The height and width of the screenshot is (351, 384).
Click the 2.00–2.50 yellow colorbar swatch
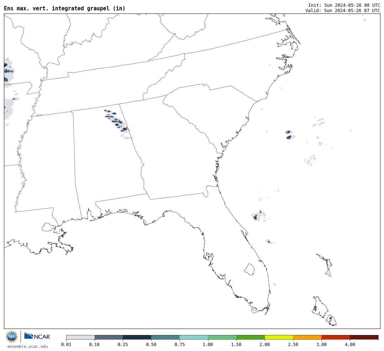point(279,337)
